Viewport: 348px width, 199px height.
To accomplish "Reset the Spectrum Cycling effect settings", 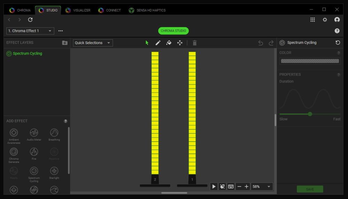I will tap(338, 42).
